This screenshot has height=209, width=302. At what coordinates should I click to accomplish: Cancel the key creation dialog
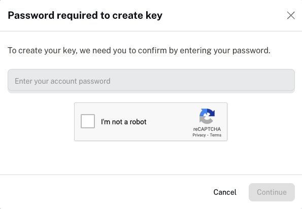(x=225, y=192)
